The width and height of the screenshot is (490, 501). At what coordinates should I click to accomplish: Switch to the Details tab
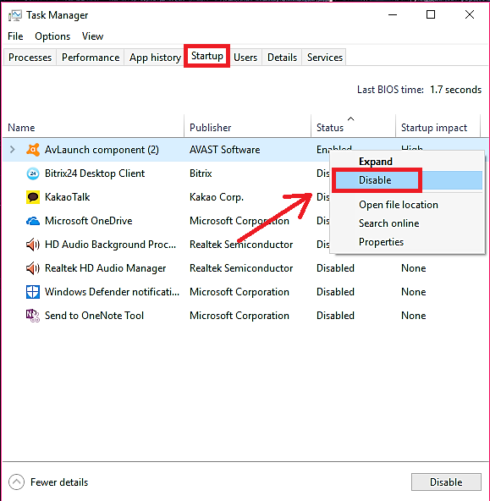coord(282,58)
